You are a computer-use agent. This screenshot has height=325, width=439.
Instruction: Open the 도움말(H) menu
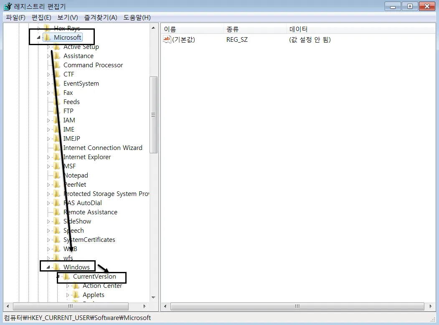point(137,18)
